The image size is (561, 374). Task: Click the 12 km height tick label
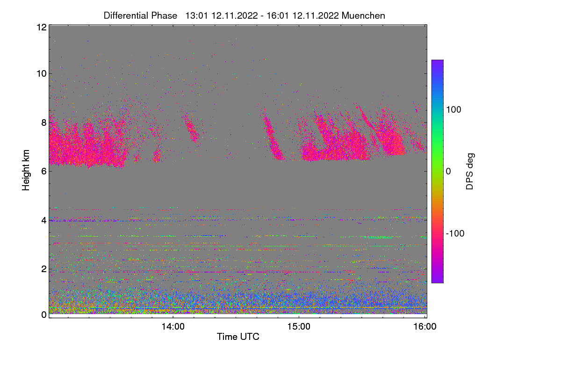point(41,27)
